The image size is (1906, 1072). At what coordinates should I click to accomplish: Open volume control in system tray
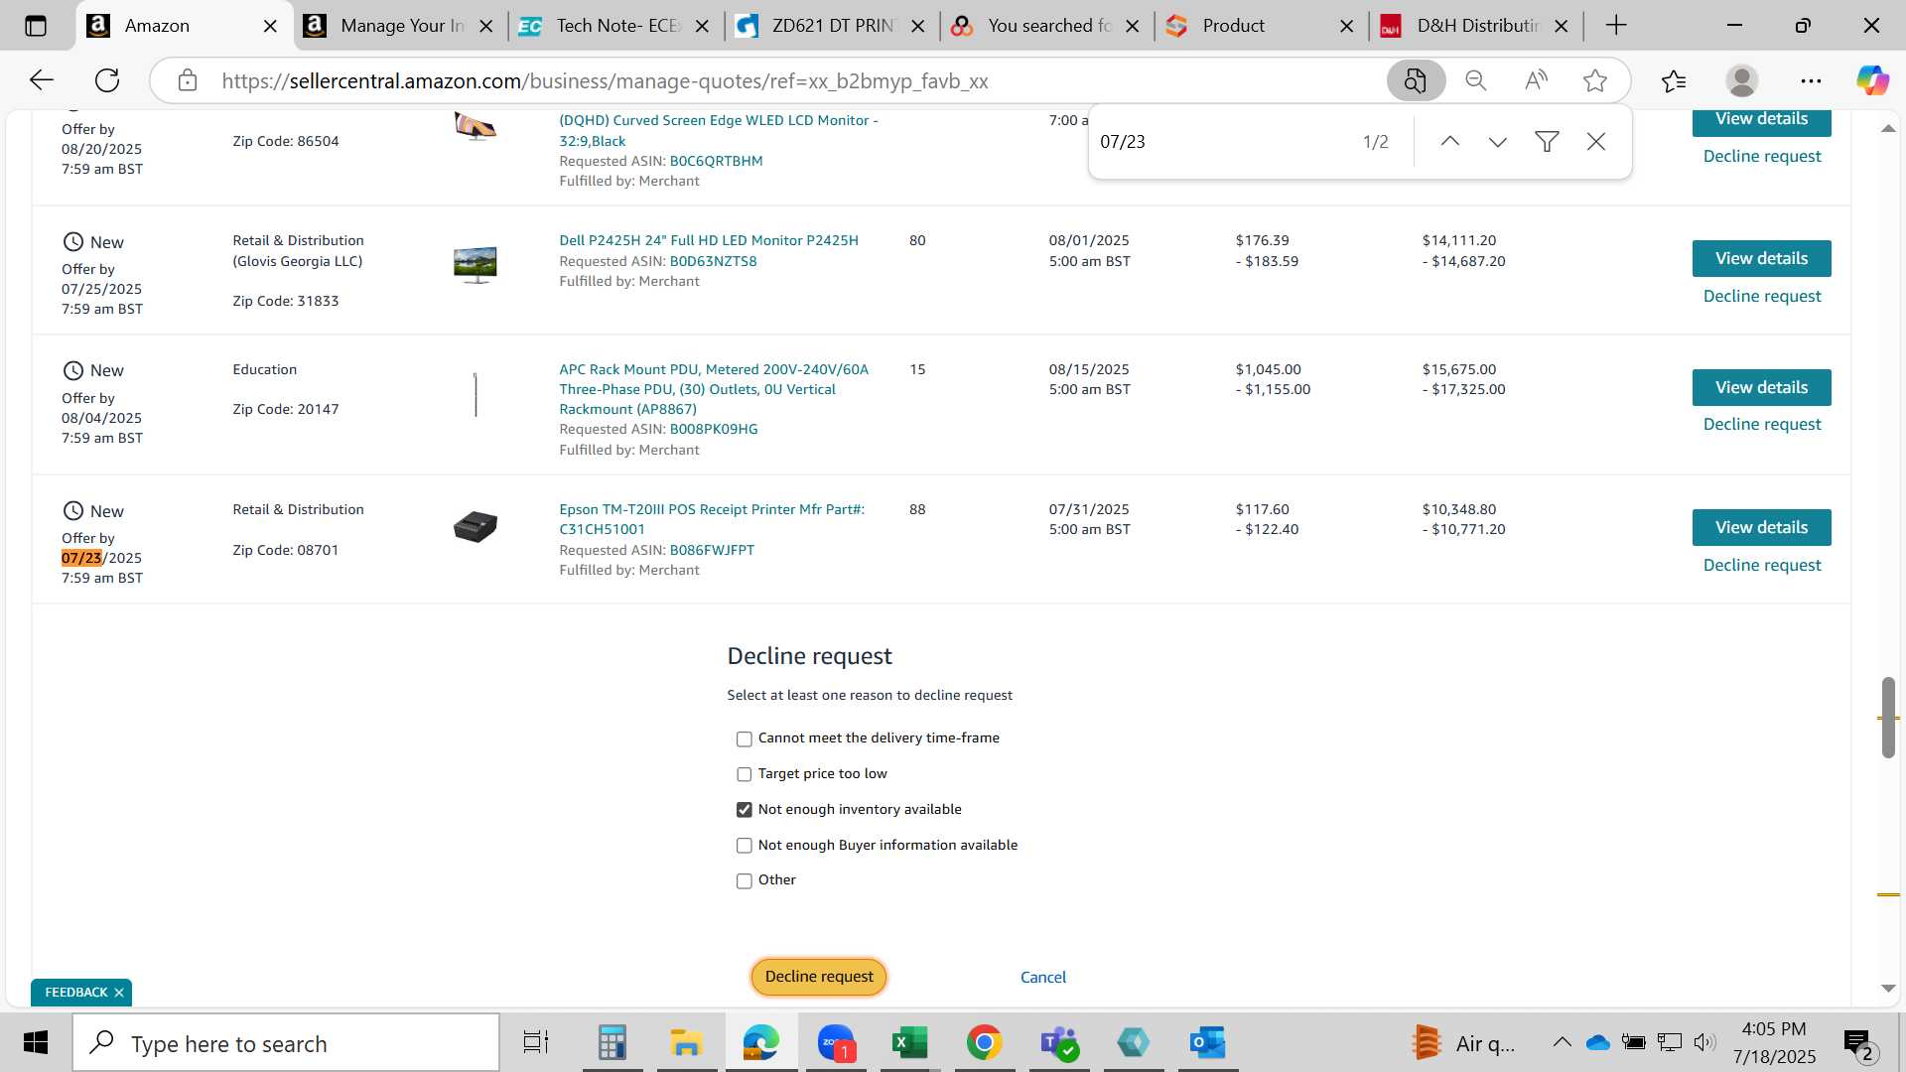coord(1704,1043)
